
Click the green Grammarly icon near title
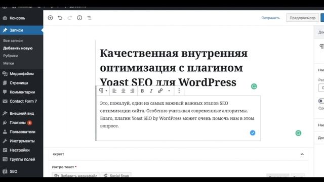point(254,86)
